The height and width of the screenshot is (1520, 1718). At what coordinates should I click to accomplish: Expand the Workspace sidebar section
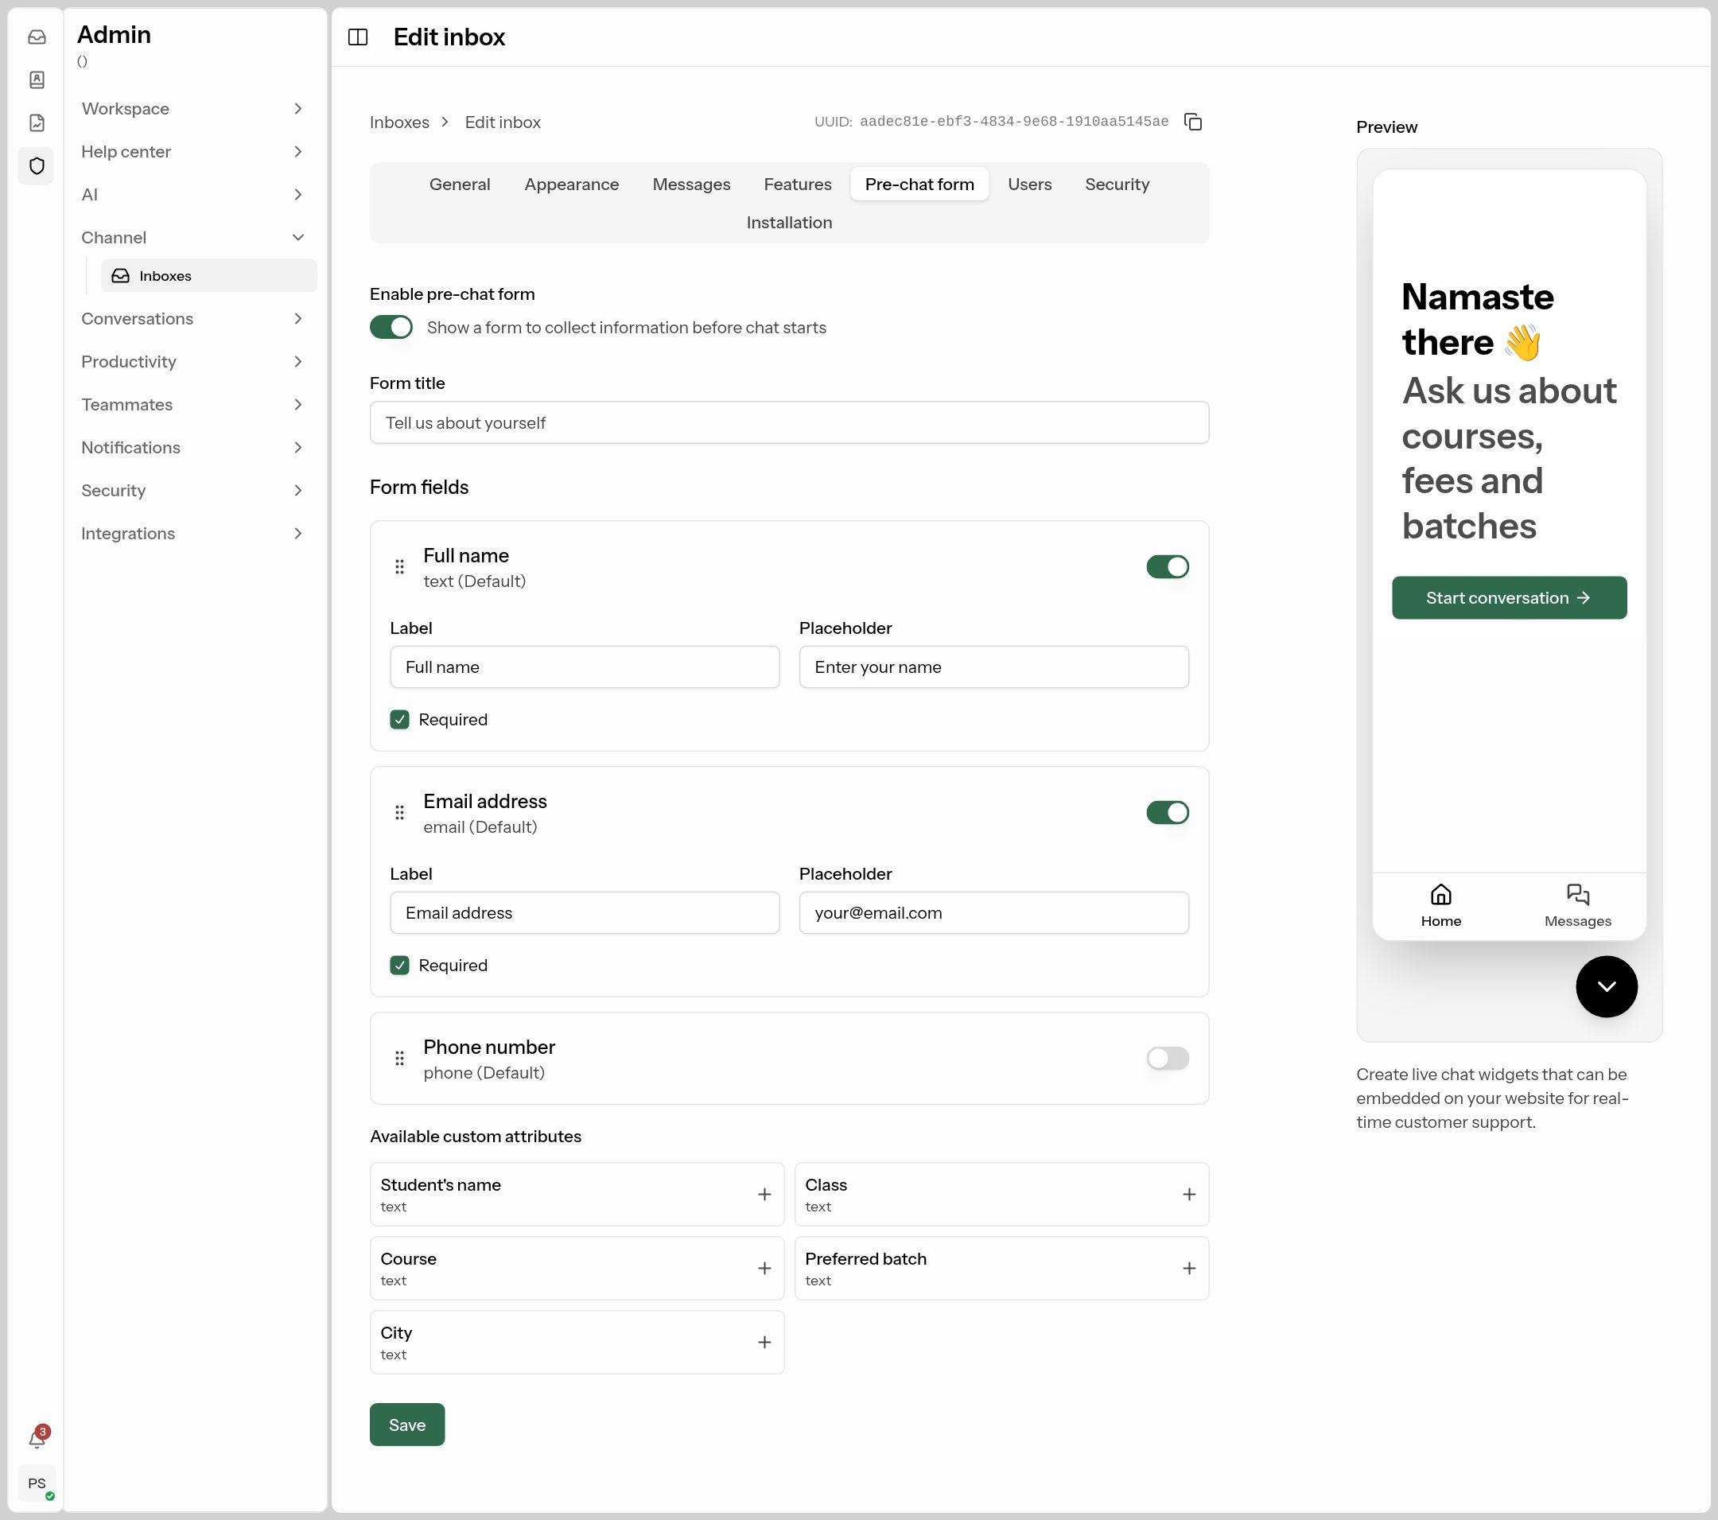click(x=192, y=108)
